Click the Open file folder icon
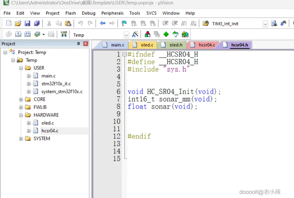 pos(18,24)
